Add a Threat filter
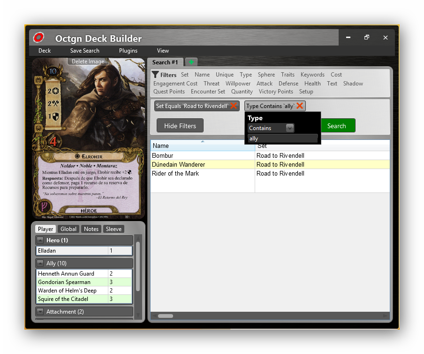The image size is (424, 354). [x=212, y=84]
